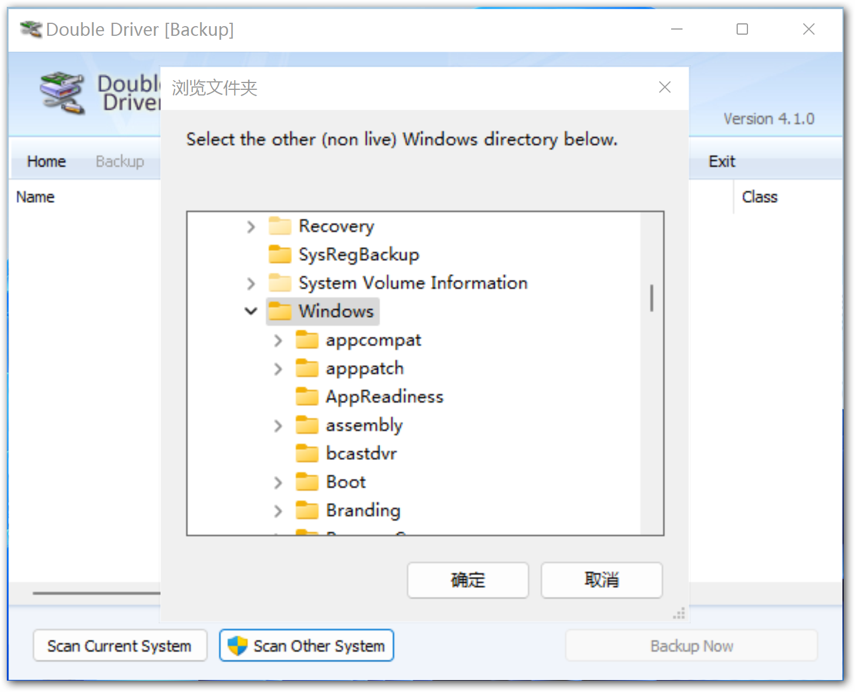Screen dimensions: 855x692
Task: Expand the Boot folder node
Action: click(278, 483)
